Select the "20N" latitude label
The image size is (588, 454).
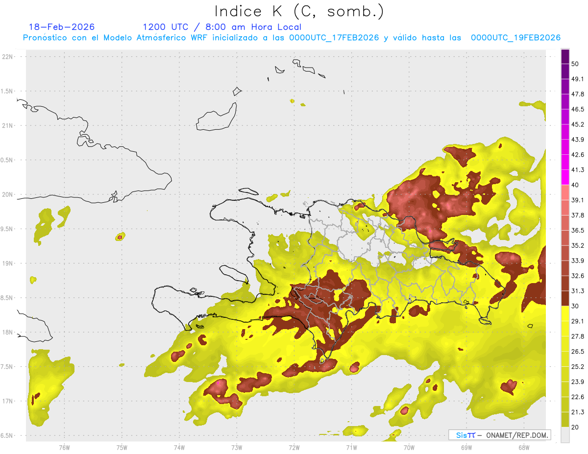coord(8,194)
